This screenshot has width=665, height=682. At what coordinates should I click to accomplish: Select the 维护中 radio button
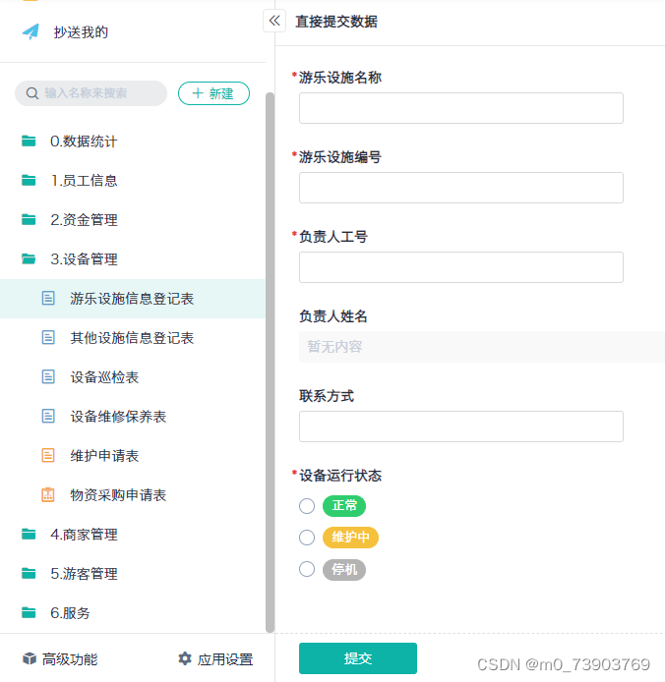tap(307, 538)
